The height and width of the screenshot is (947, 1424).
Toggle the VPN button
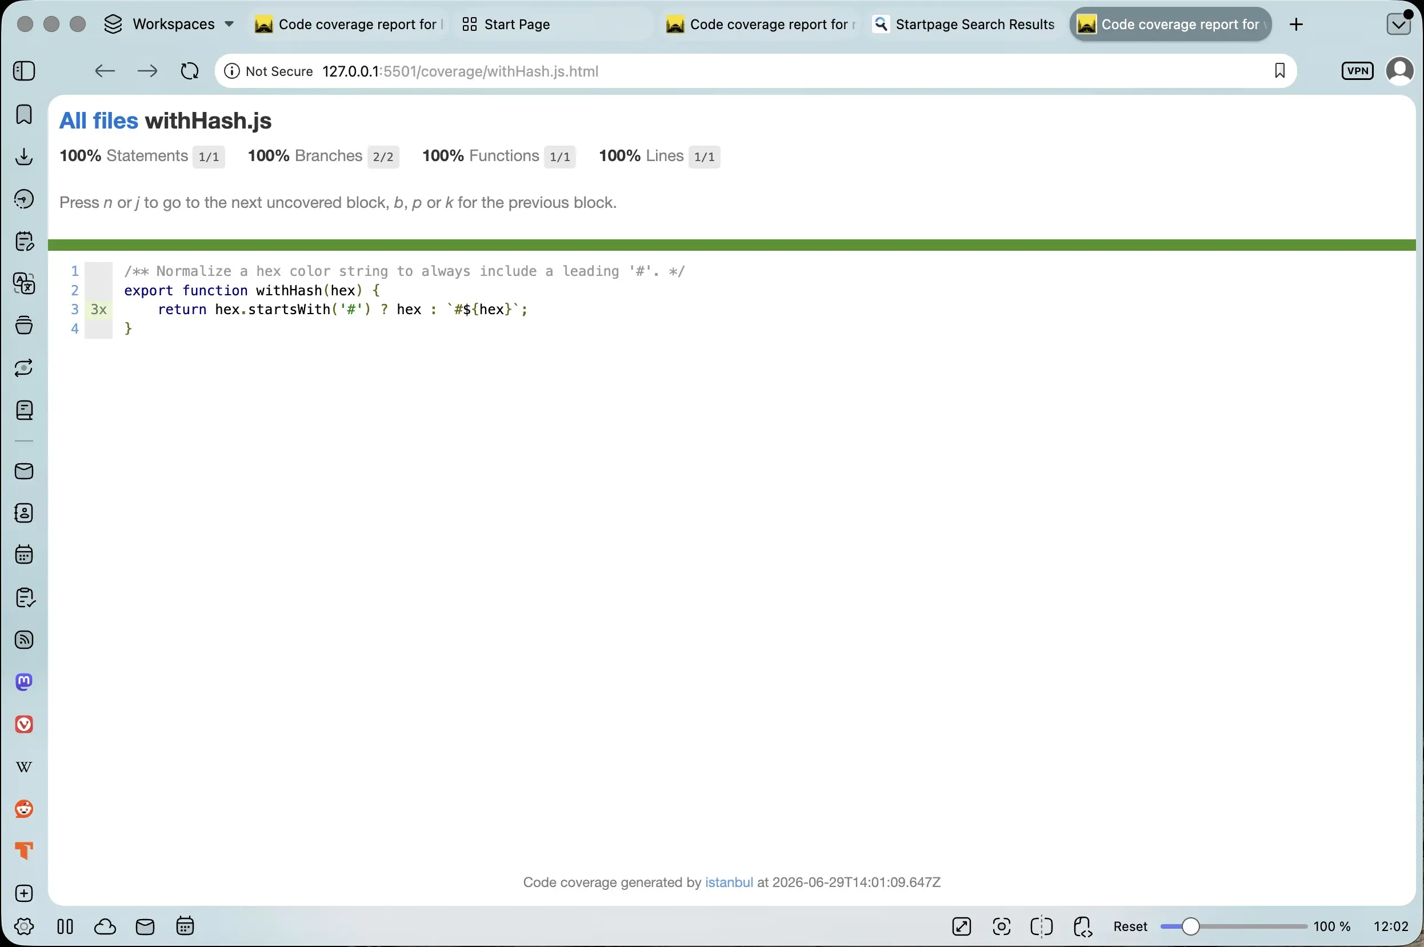click(x=1358, y=71)
